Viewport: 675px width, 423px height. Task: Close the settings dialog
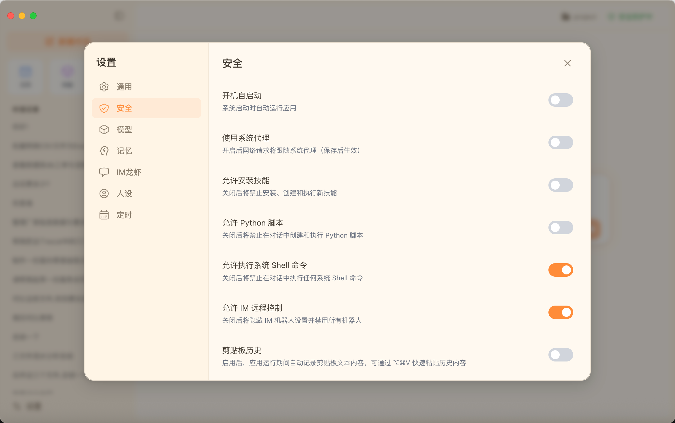[x=568, y=63]
